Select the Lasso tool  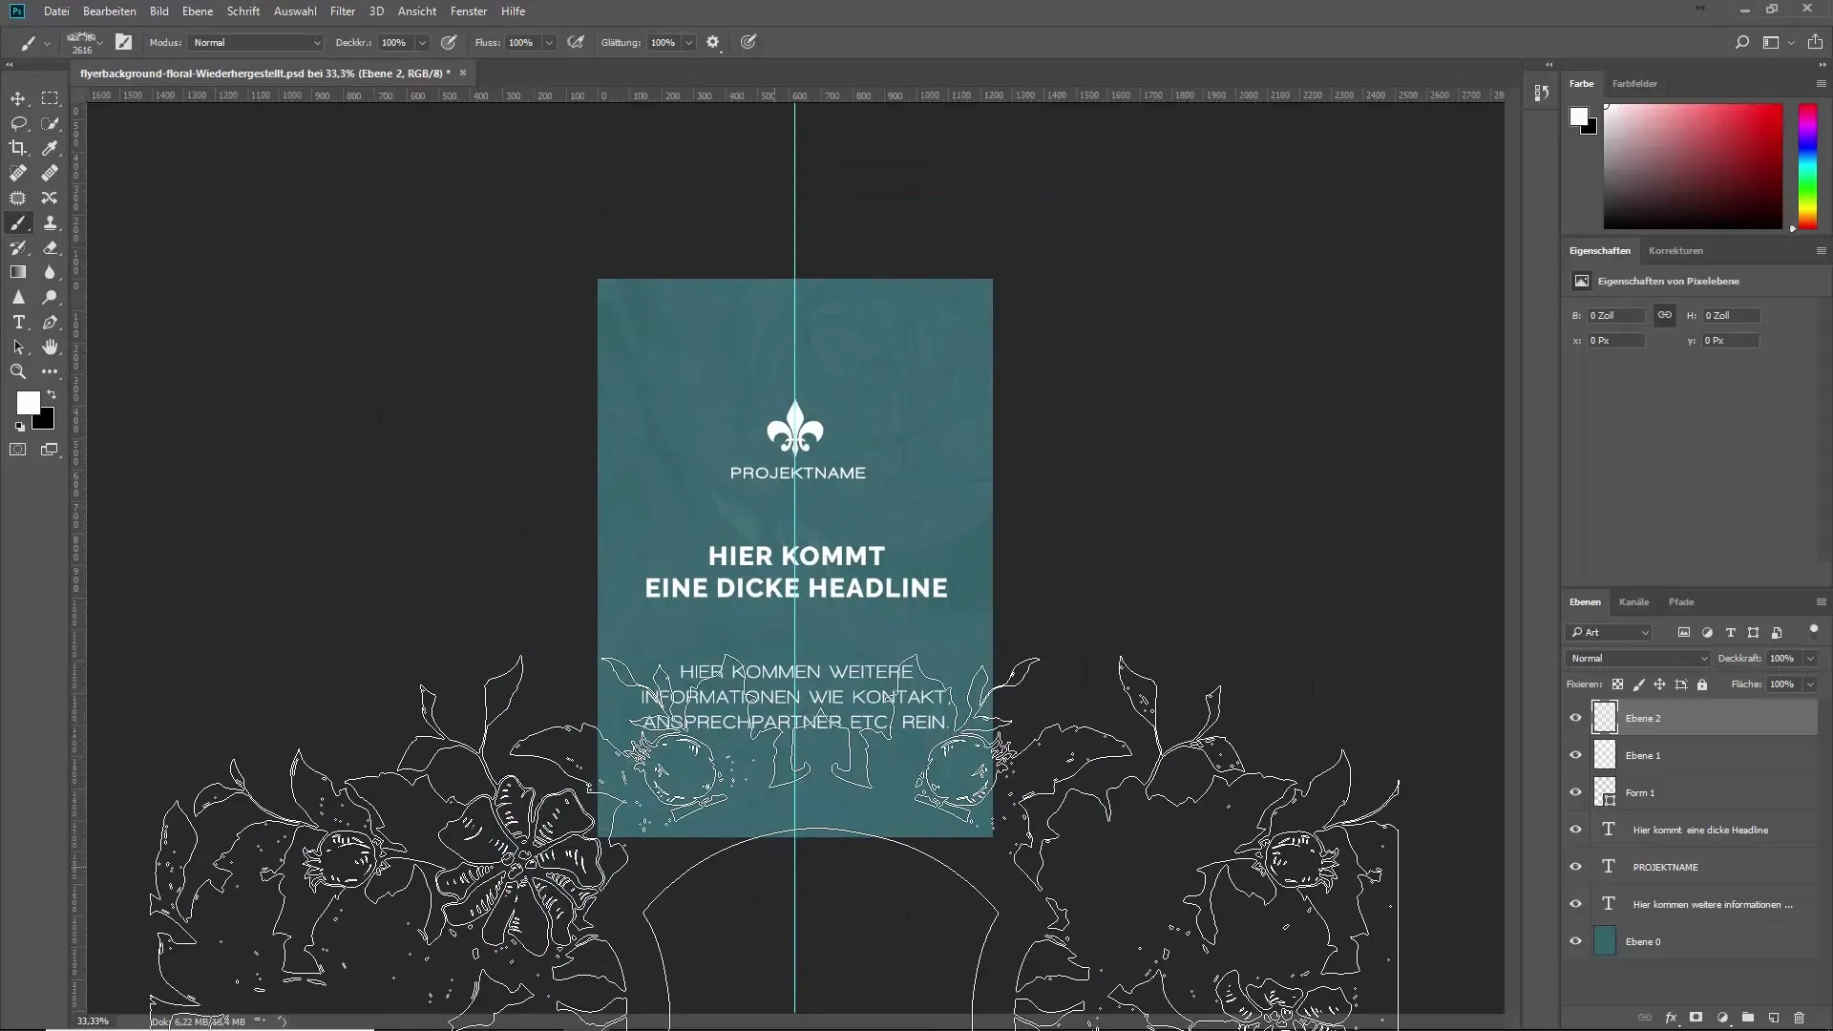coord(18,123)
